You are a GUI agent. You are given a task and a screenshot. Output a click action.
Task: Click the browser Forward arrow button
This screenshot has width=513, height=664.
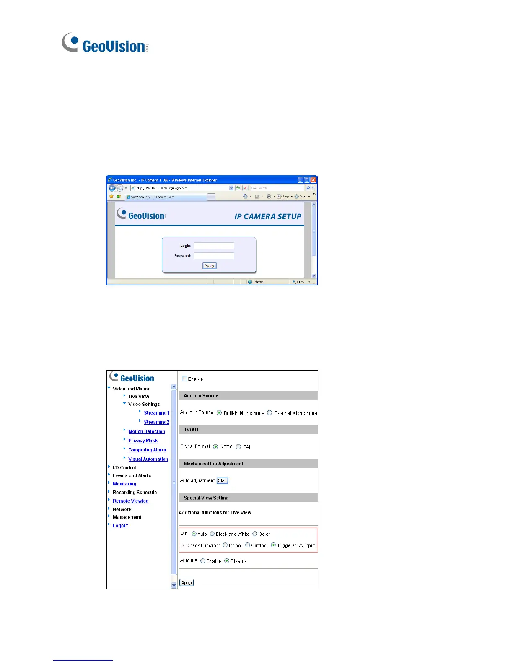[119, 188]
